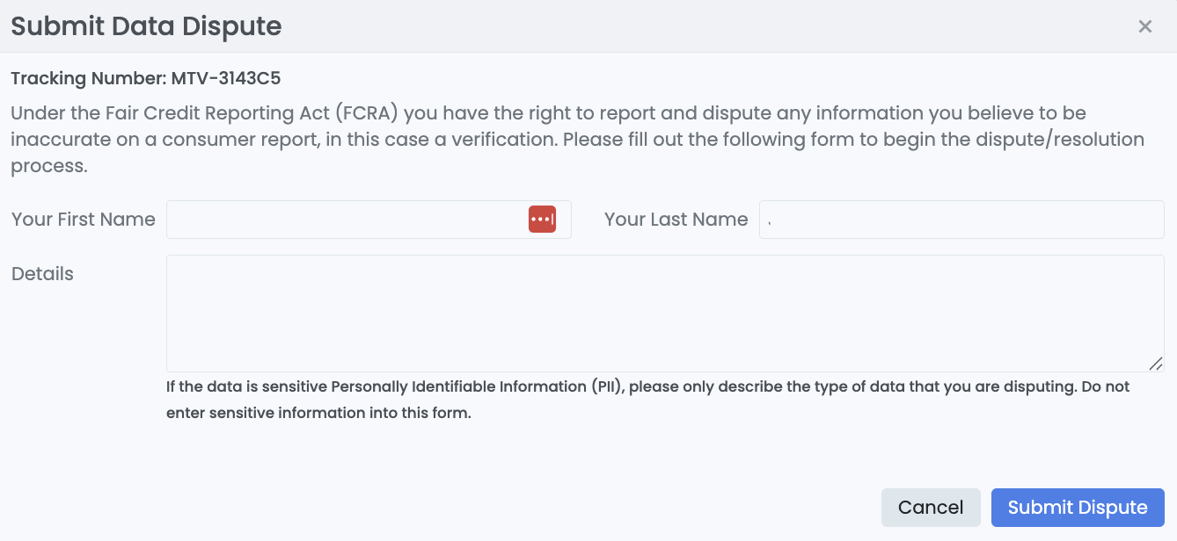
Task: Submit the dispute with Submit Dispute
Action: tap(1077, 508)
